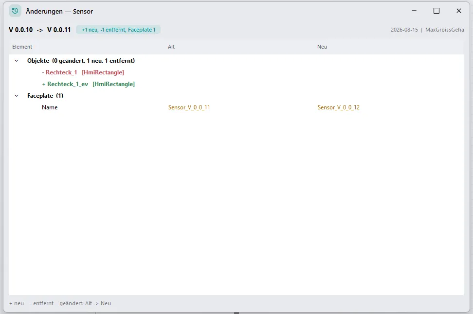Close the Änderungen window

(x=459, y=11)
